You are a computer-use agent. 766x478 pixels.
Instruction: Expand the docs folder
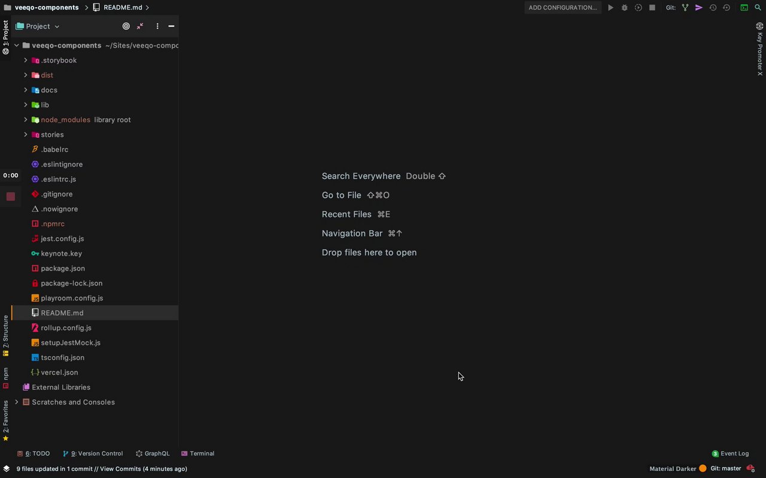point(25,90)
